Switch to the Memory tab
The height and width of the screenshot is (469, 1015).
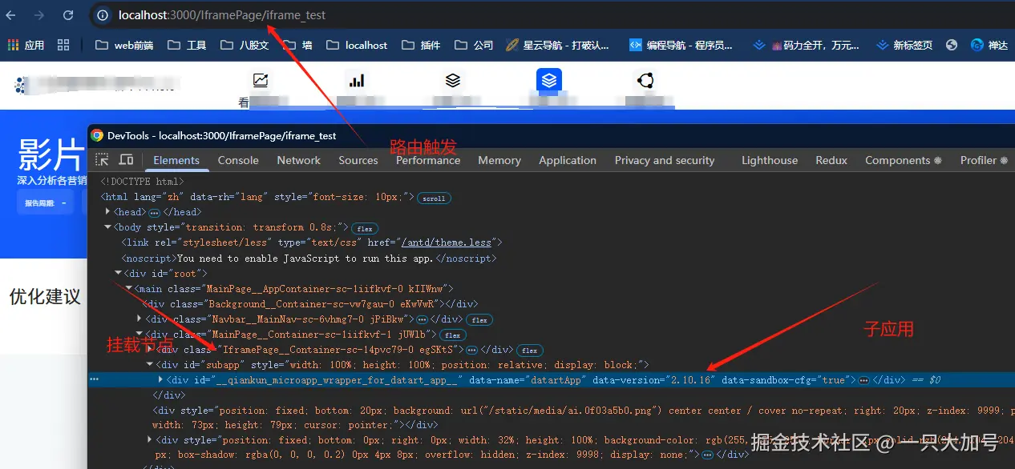point(499,160)
